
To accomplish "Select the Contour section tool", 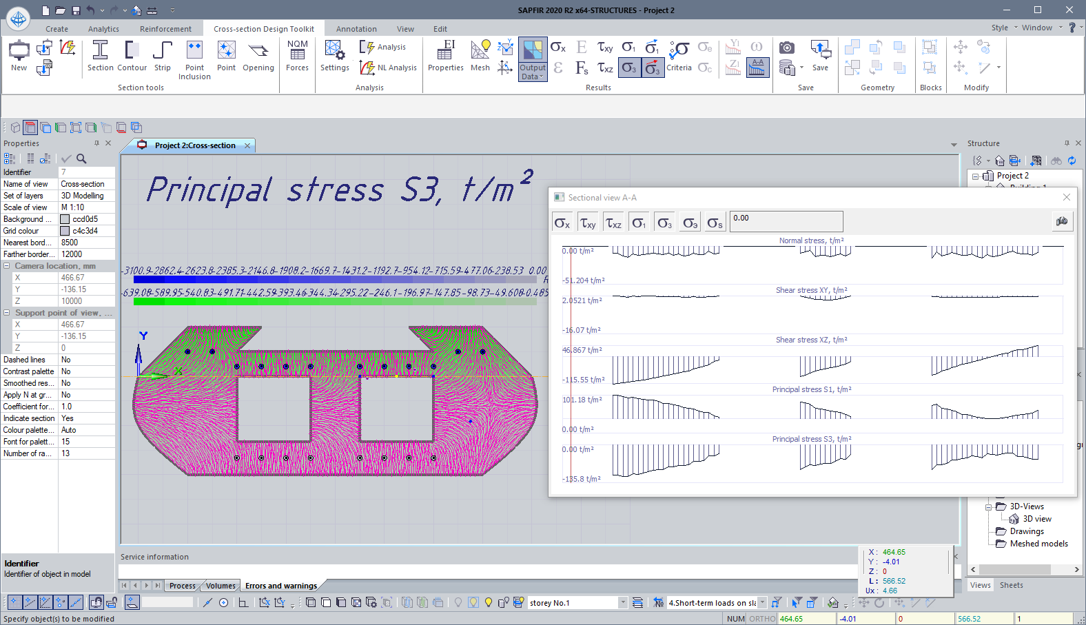I will click(x=132, y=56).
